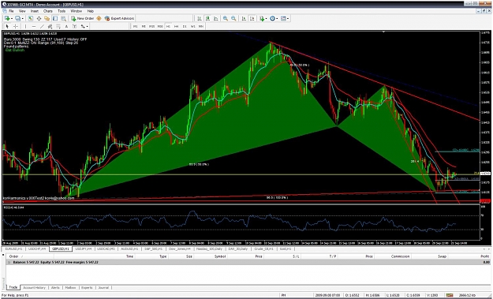Viewport: 493px width, 299px height.
Task: Switch chart to bar chart icon
Action: point(200,19)
